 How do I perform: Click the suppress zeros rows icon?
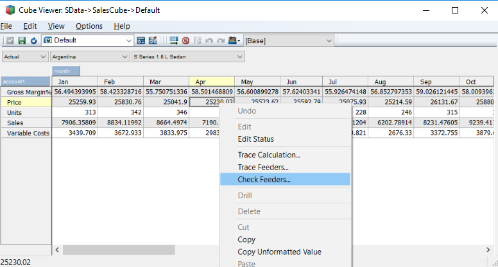174,40
